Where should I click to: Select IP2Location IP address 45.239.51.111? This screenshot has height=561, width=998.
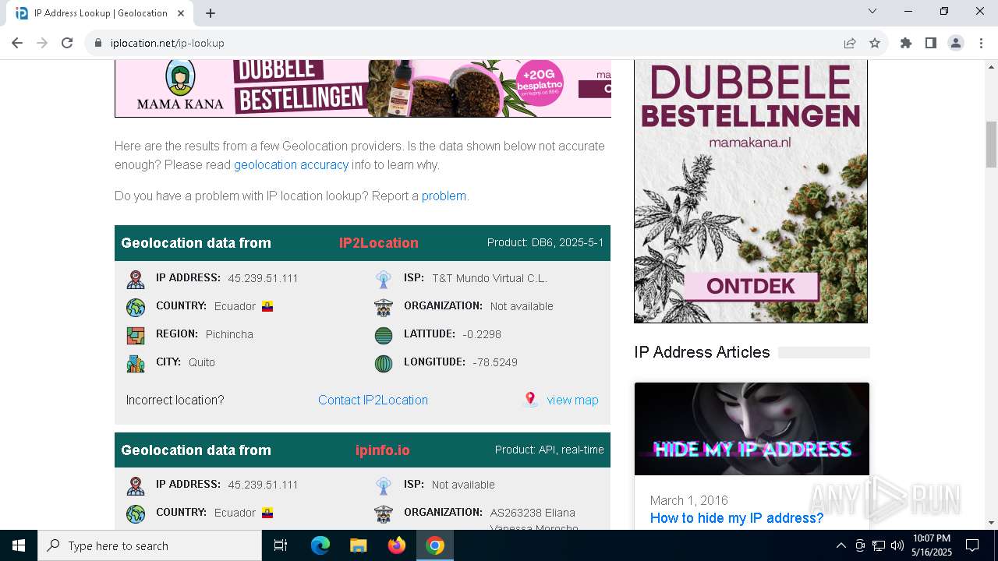point(263,278)
